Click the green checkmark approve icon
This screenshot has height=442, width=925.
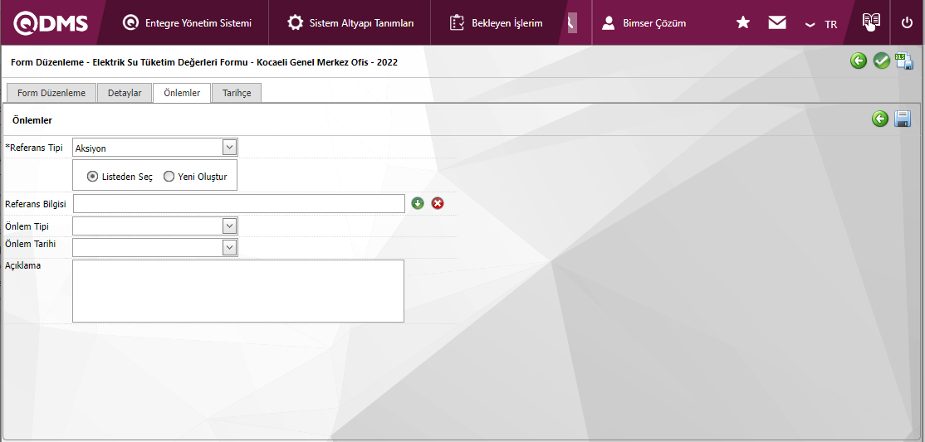pos(881,61)
